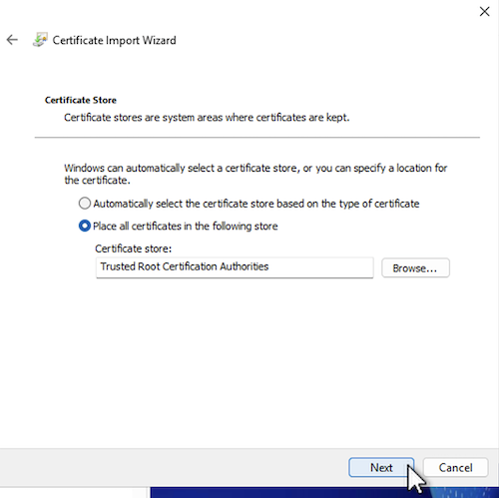Go back using the back arrow
The height and width of the screenshot is (498, 499).
pyautogui.click(x=12, y=40)
